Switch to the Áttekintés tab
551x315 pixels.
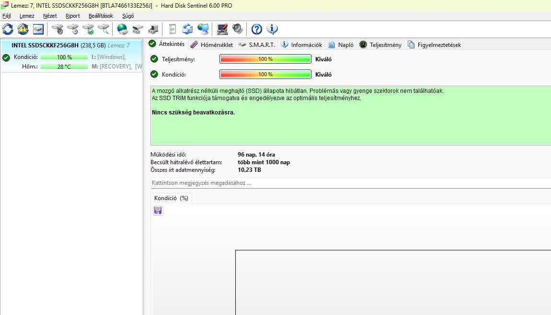[167, 44]
